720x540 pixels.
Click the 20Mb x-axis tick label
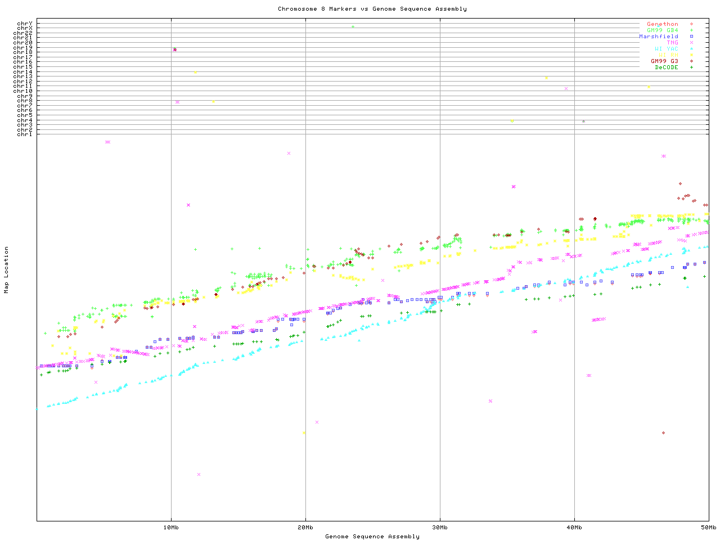[x=305, y=528]
